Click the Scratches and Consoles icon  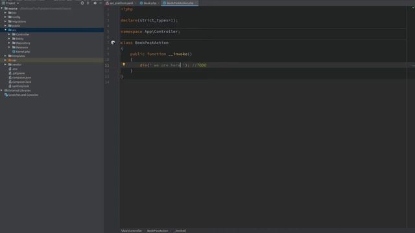(6, 95)
